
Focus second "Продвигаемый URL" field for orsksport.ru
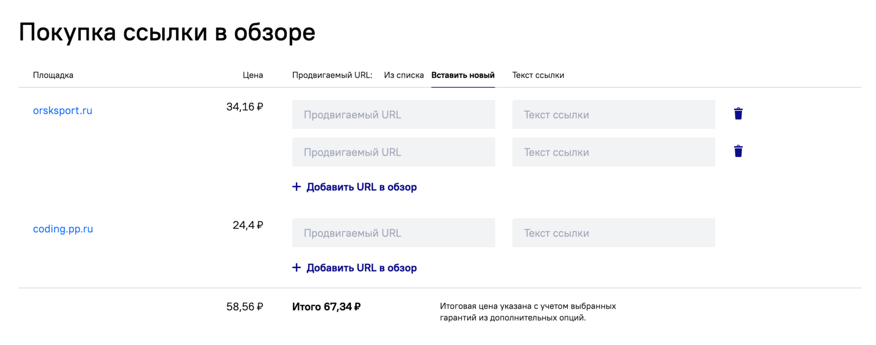coord(393,152)
